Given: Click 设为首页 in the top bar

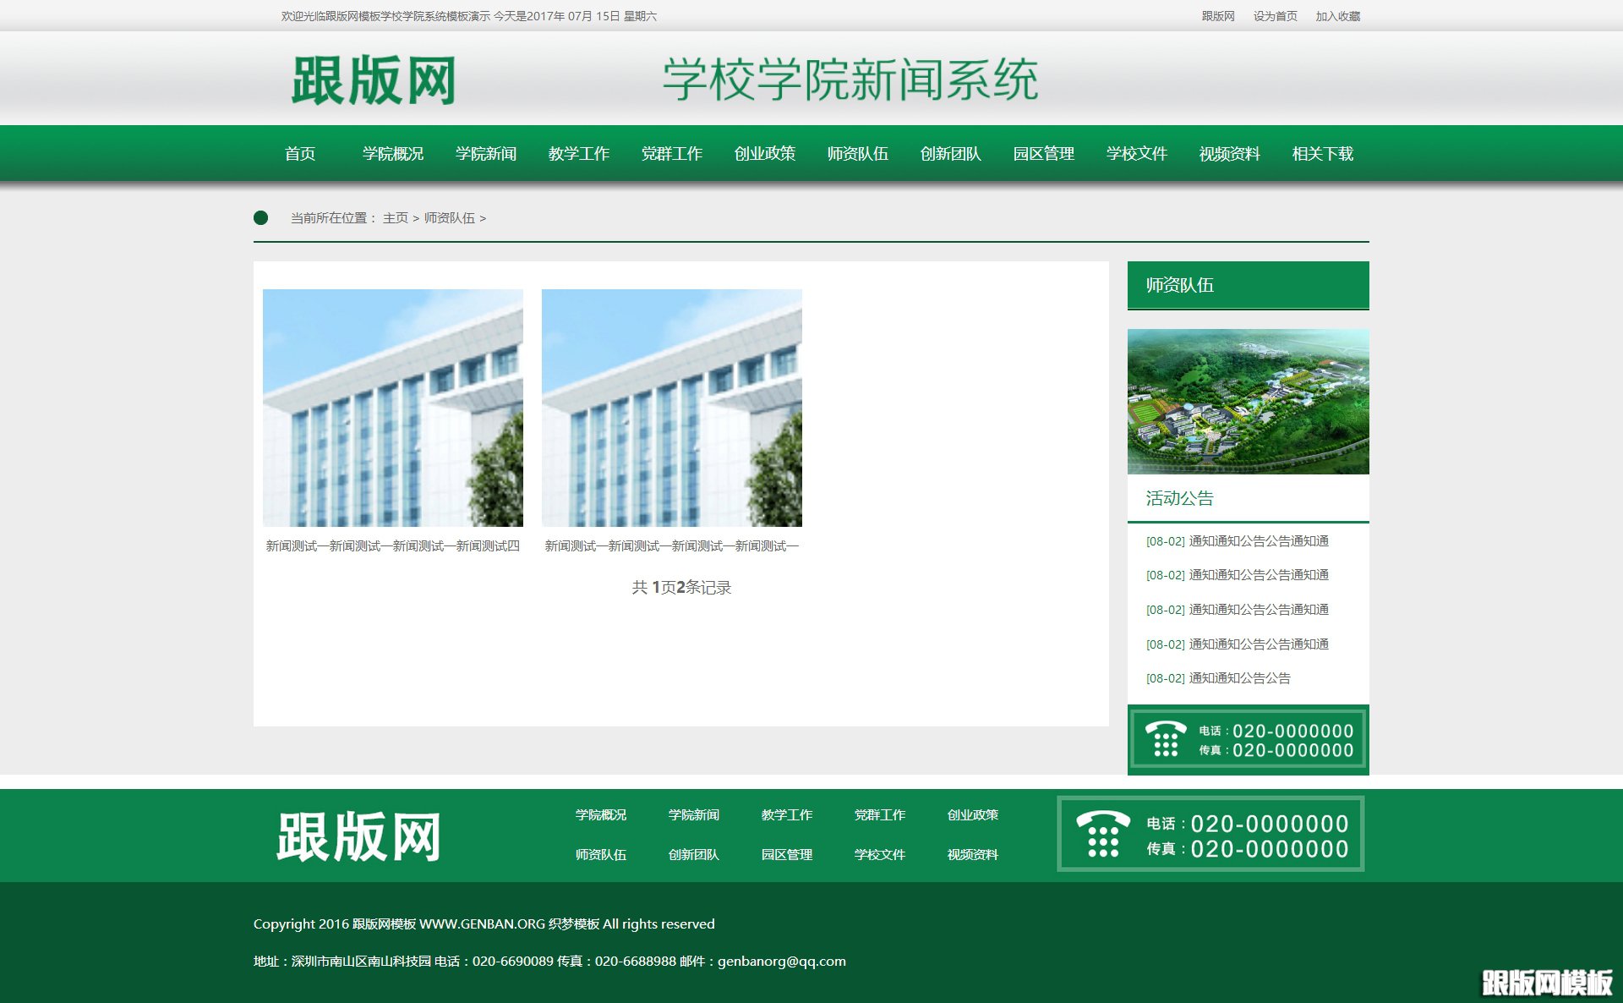Looking at the screenshot, I should pos(1275,16).
